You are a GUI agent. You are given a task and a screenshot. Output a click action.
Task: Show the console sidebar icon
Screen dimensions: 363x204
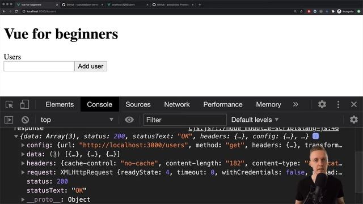(x=9, y=120)
